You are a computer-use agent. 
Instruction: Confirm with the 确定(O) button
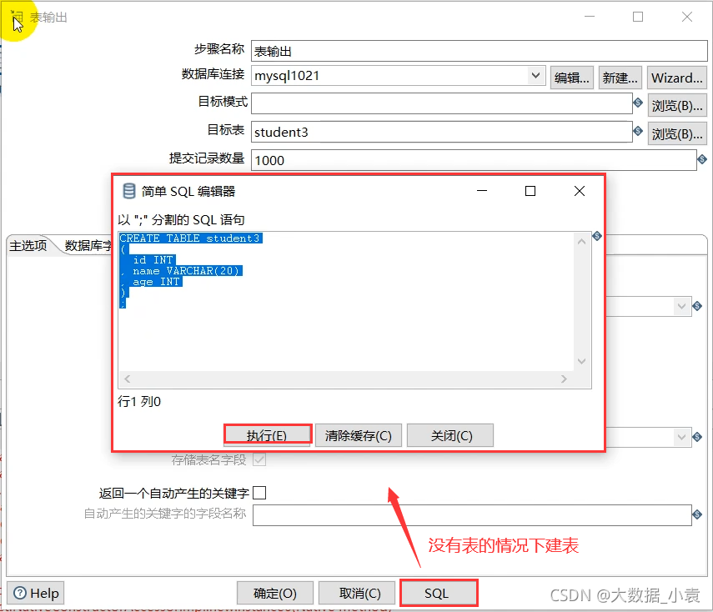point(274,593)
